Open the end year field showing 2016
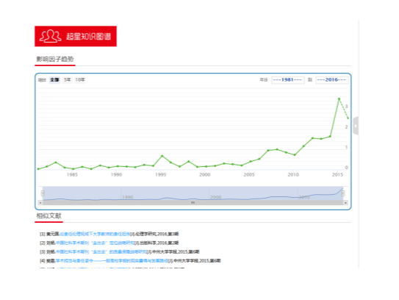The width and height of the screenshot is (399, 300). click(332, 79)
